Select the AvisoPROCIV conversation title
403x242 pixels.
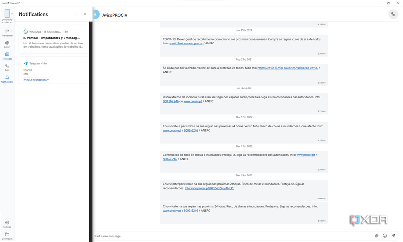[115, 15]
